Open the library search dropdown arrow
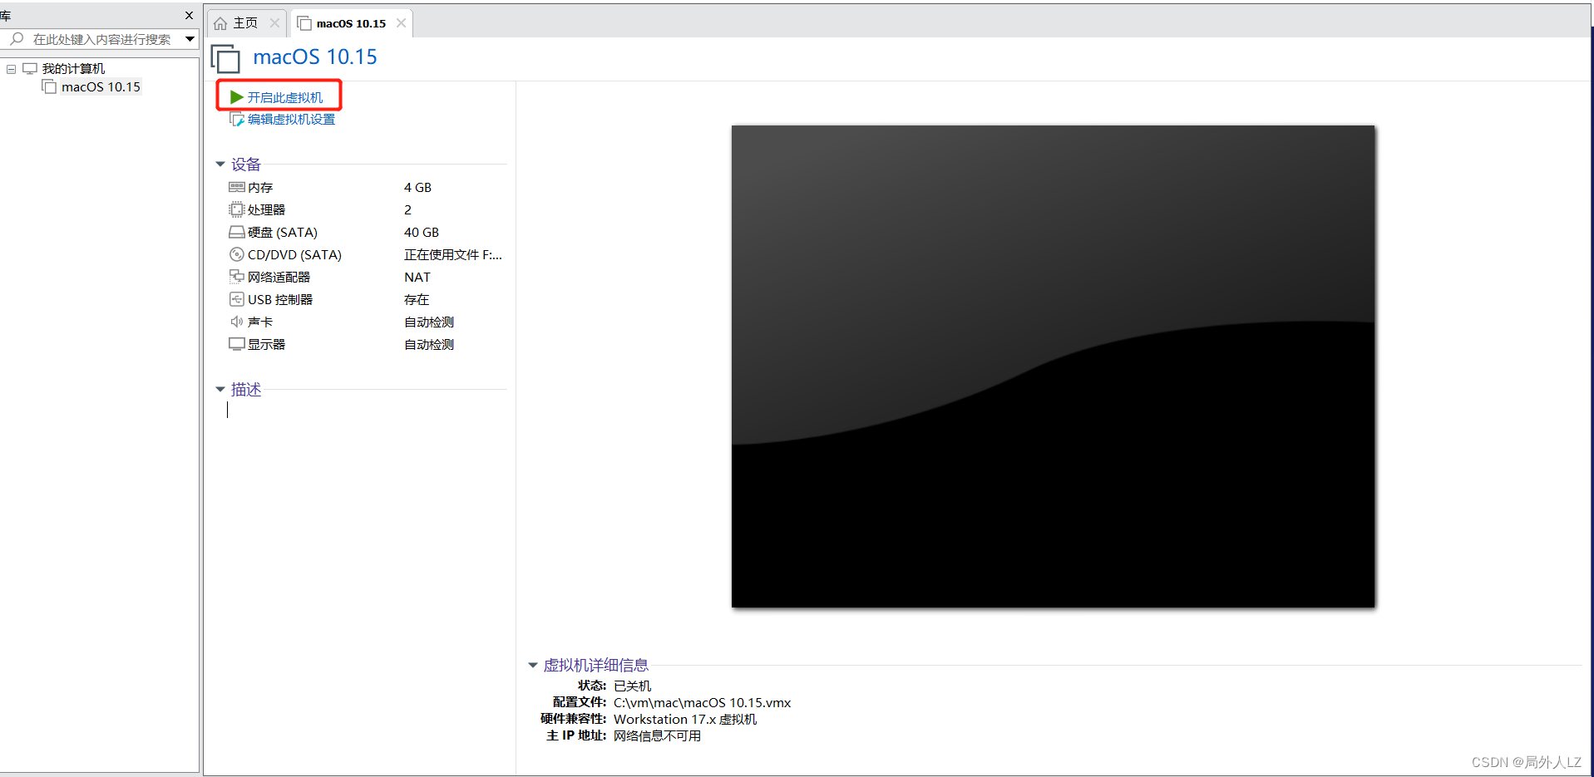 point(190,39)
